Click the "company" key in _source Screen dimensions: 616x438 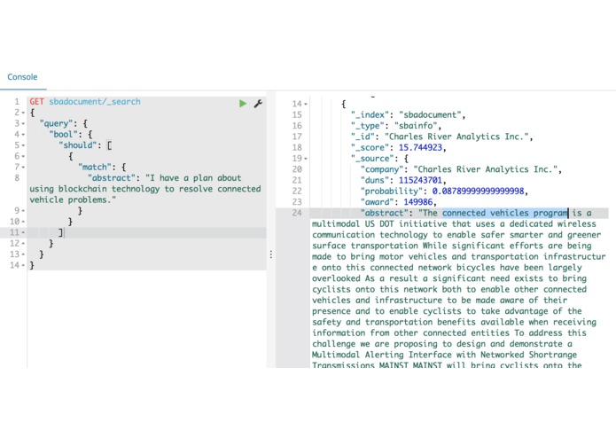tap(384, 169)
